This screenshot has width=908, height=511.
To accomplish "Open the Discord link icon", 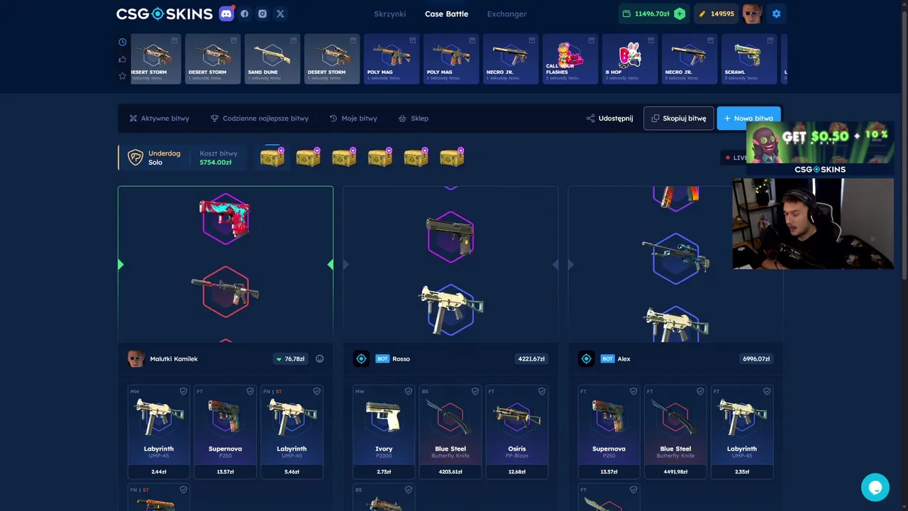I will (x=226, y=13).
